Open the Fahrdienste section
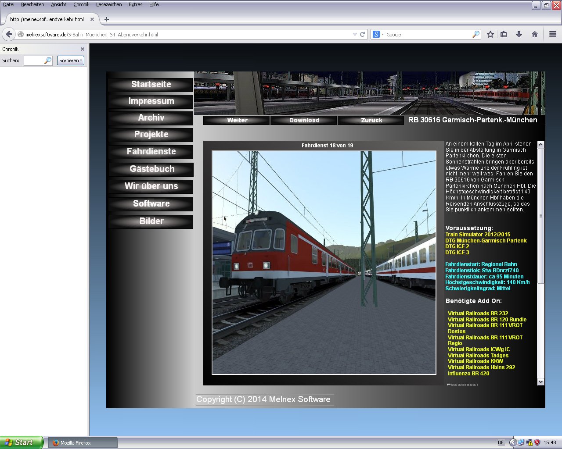562x449 pixels. pyautogui.click(x=151, y=151)
